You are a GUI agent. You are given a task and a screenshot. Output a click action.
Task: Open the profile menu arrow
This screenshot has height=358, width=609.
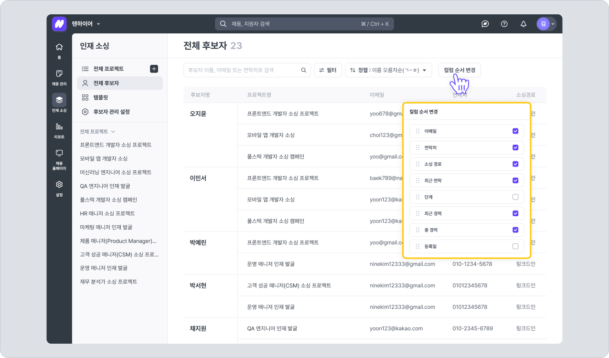tap(553, 24)
